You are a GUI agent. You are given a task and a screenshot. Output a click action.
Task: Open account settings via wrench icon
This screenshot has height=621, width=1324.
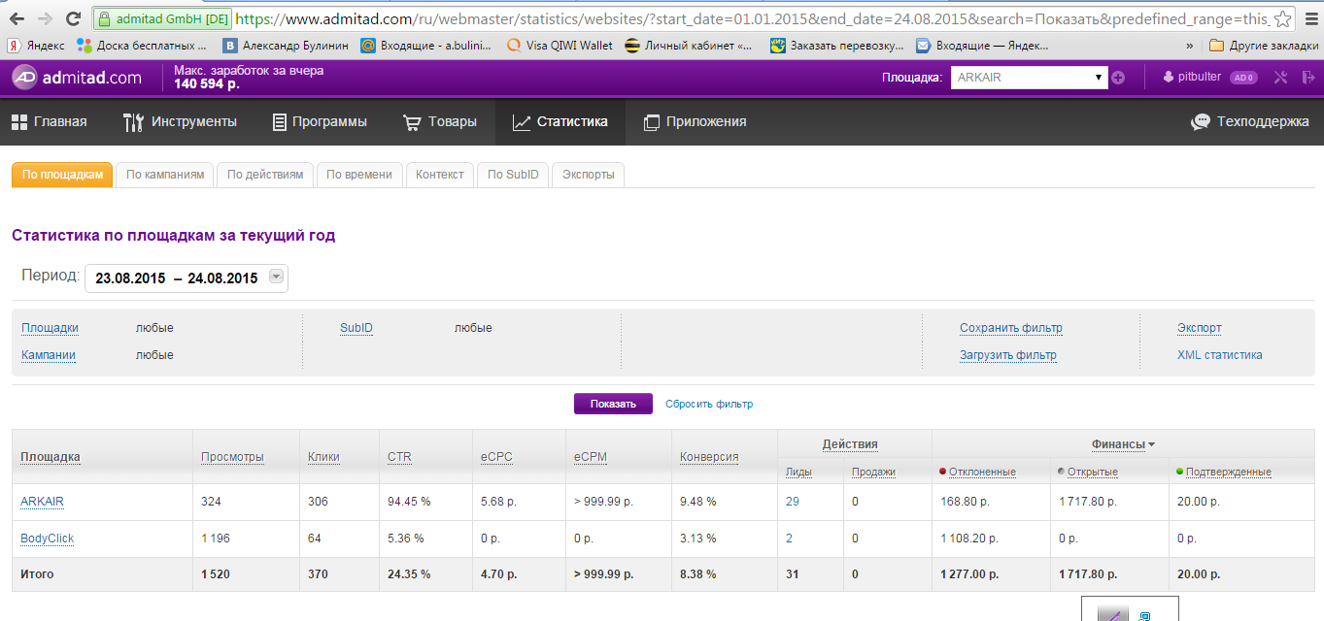[1280, 78]
